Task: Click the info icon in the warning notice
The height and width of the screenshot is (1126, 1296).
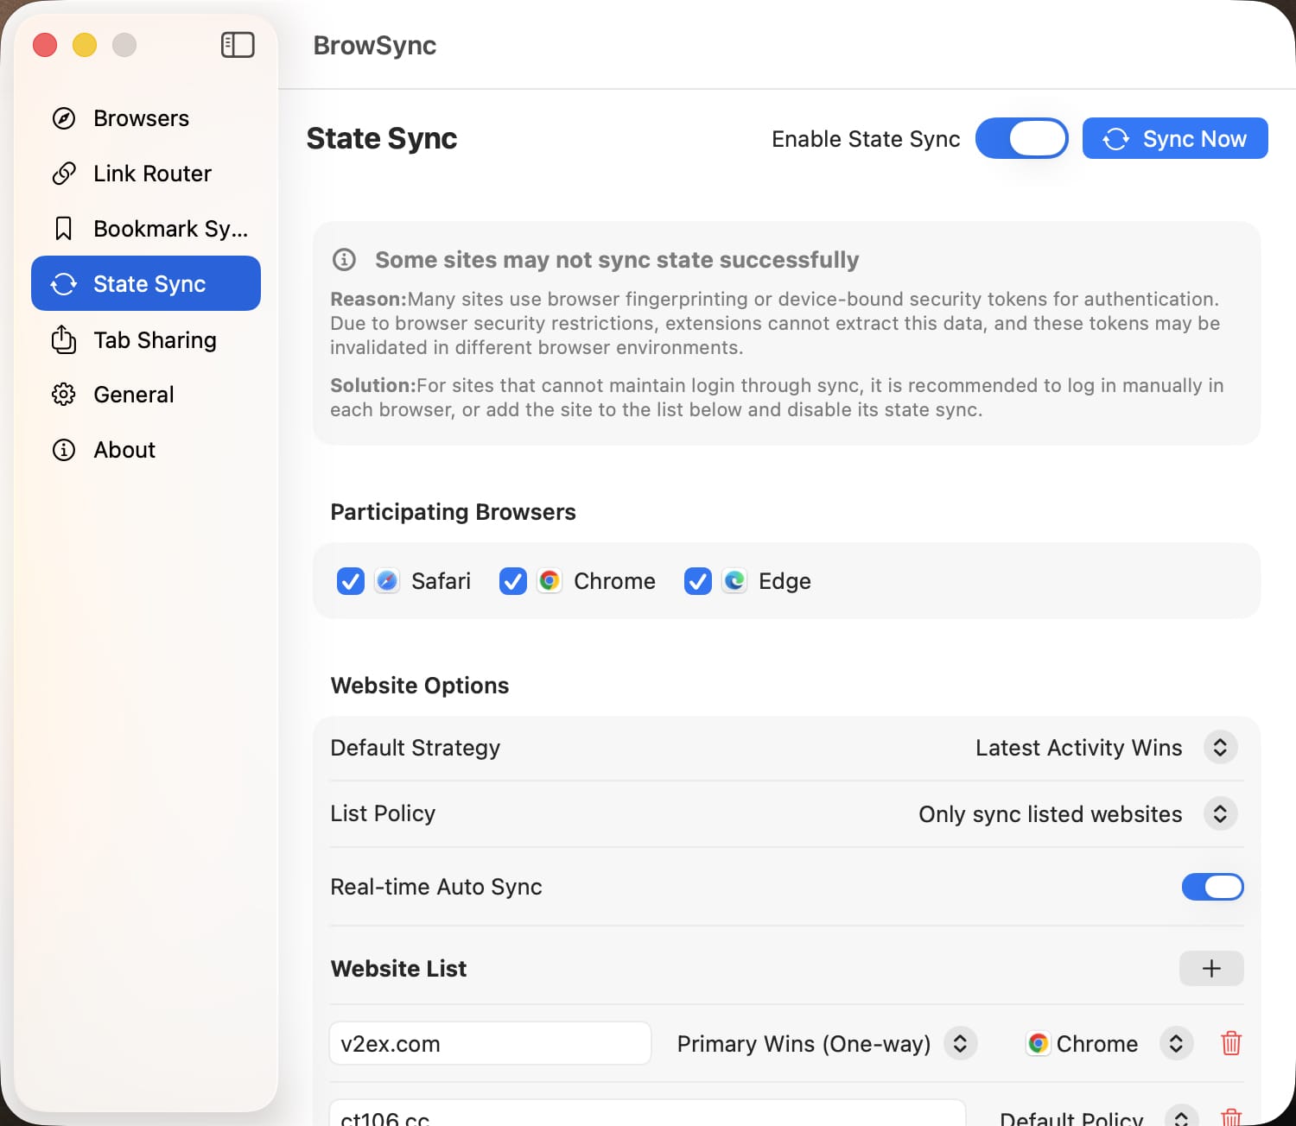Action: point(344,260)
